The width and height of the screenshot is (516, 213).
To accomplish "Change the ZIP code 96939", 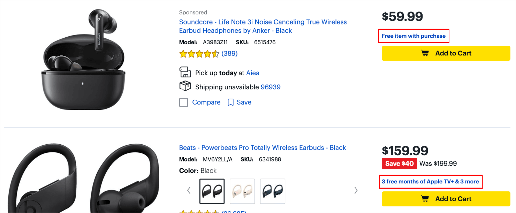I will click(x=271, y=87).
